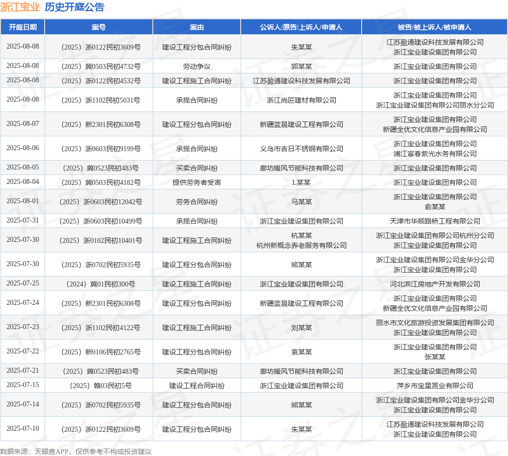The image size is (508, 456).
Task: Click plaintiff name L某某
Action: 301,182
